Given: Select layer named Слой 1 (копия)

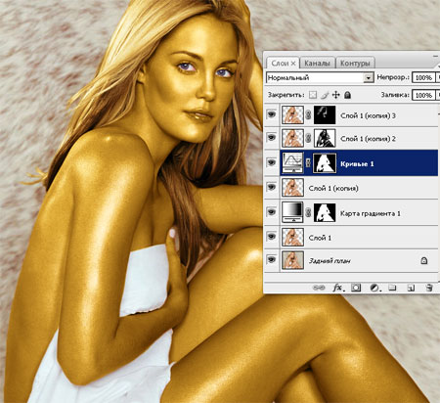Looking at the screenshot, I should tap(333, 188).
